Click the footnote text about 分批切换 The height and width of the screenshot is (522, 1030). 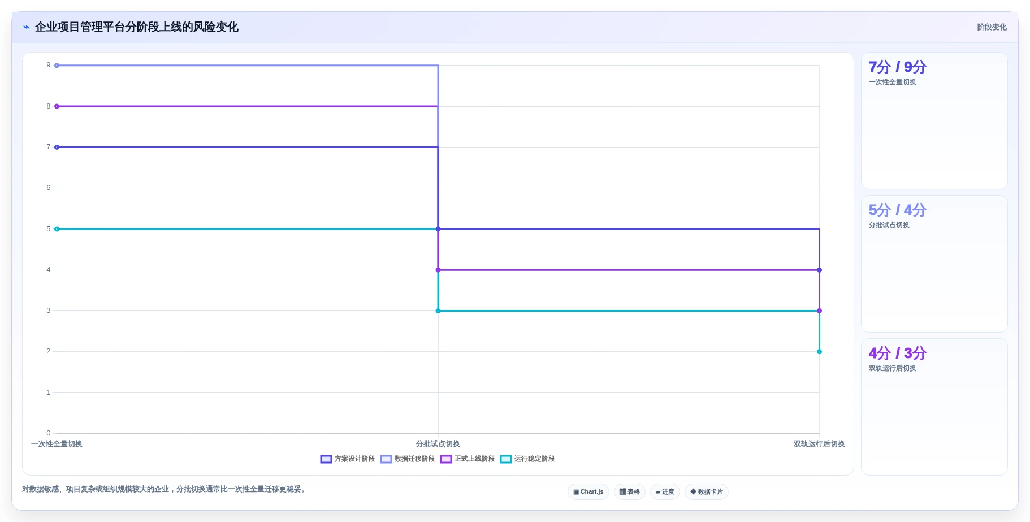[165, 489]
